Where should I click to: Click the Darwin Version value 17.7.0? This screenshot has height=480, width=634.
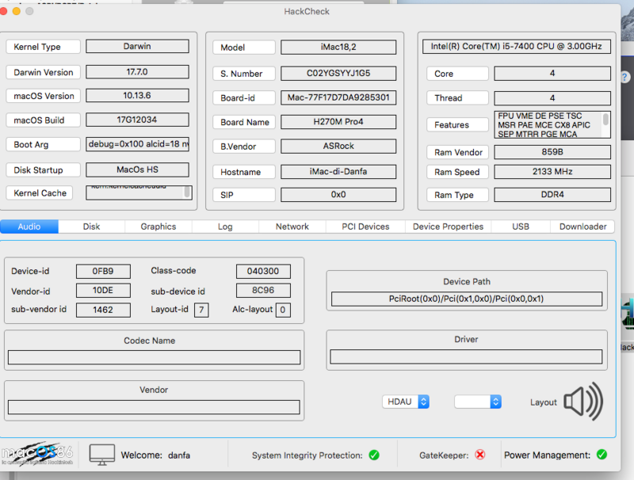point(137,72)
